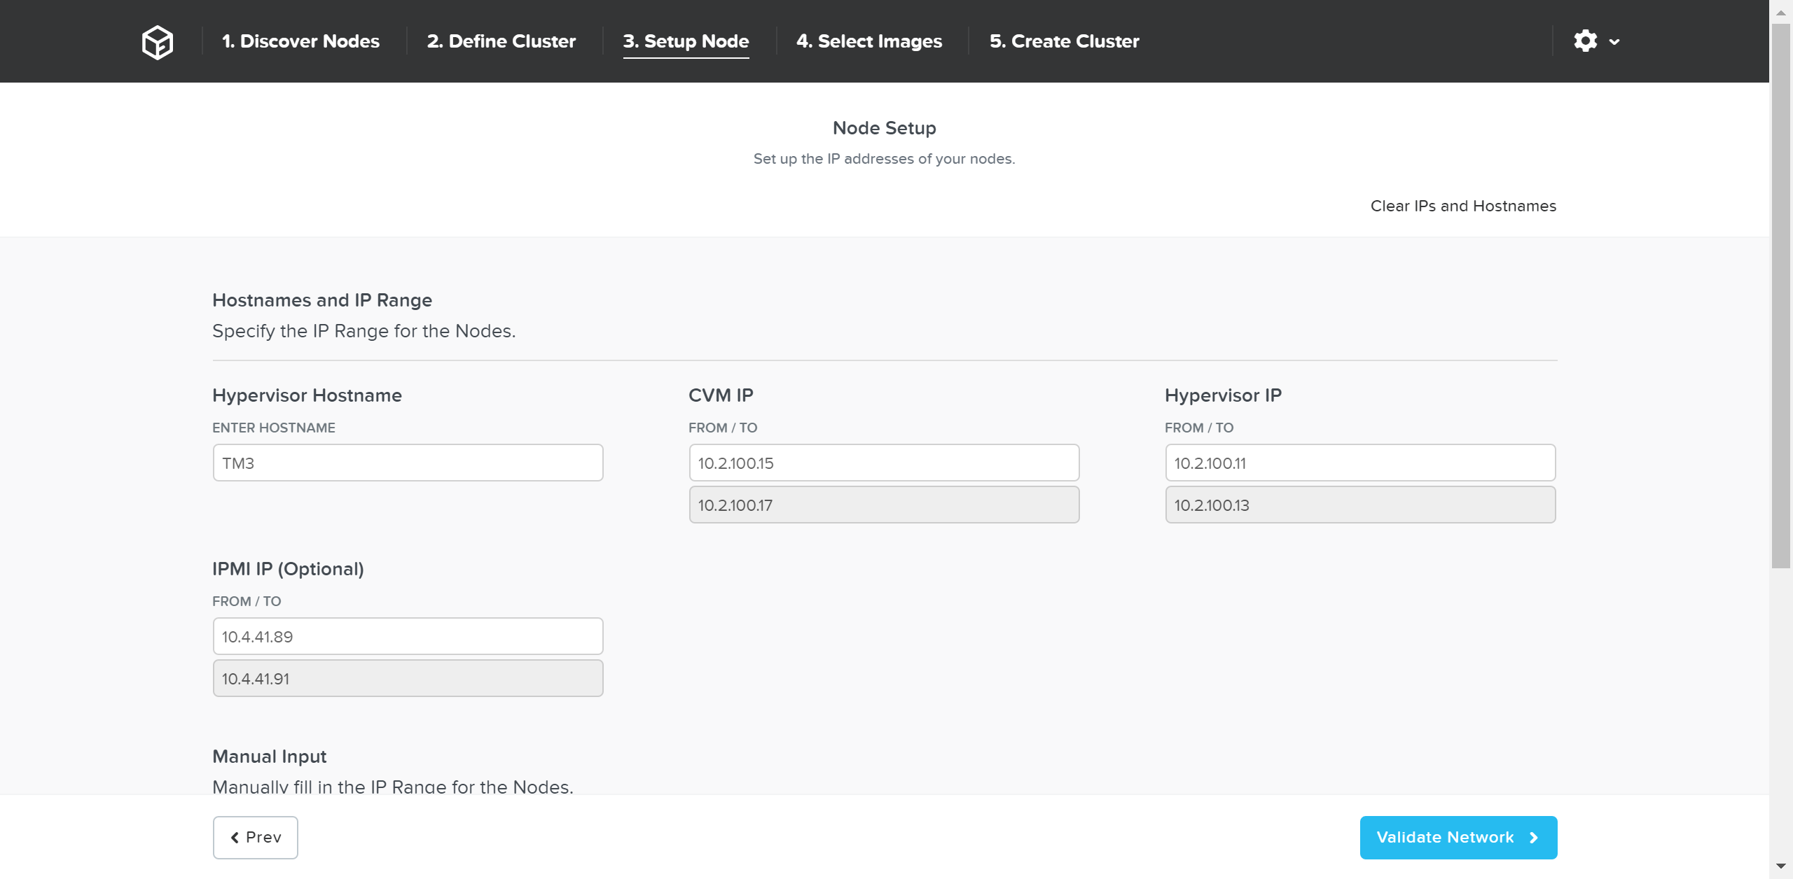This screenshot has width=1793, height=879.
Task: Click Clear IPs and Hostnames link
Action: 1462,206
